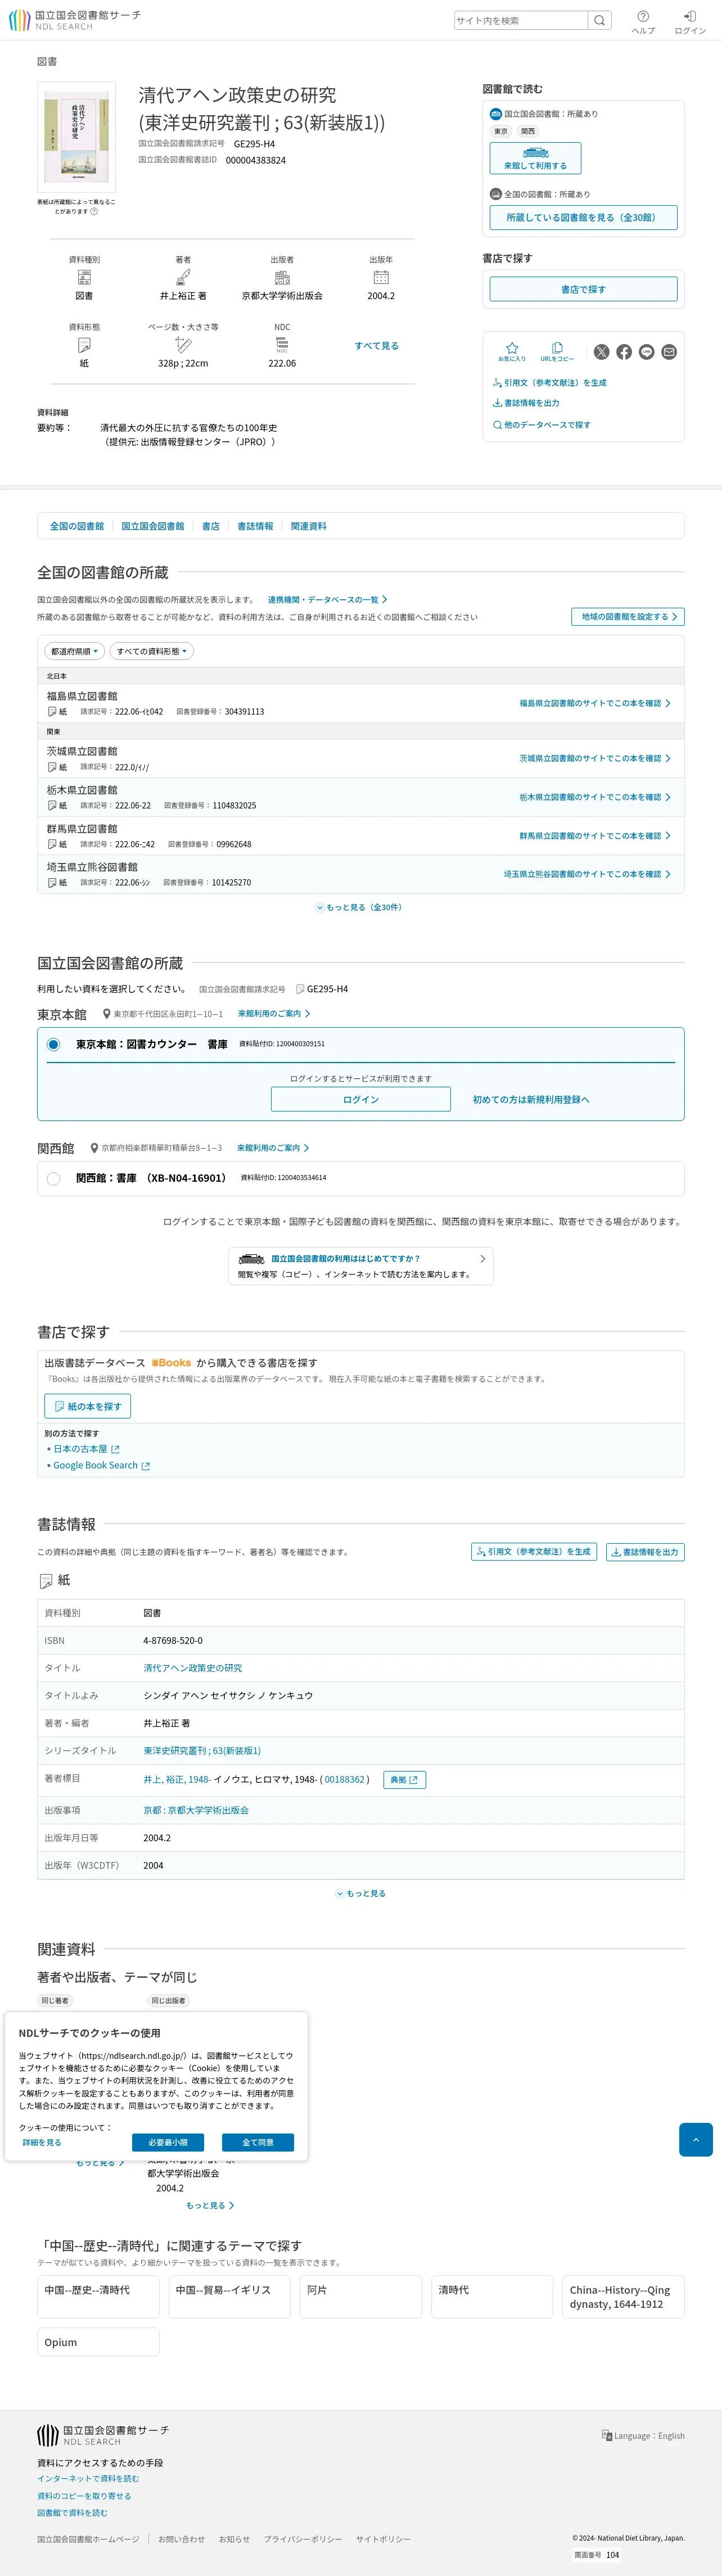Viewport: 722px width, 2576px height.
Task: Click 来館して利用する button
Action: (535, 158)
